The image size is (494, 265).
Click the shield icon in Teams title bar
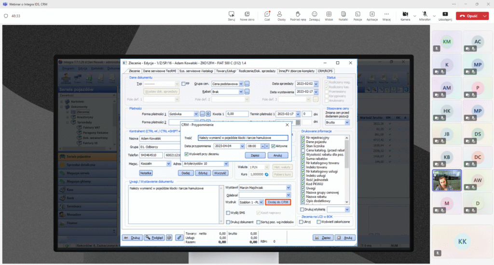tap(6, 16)
